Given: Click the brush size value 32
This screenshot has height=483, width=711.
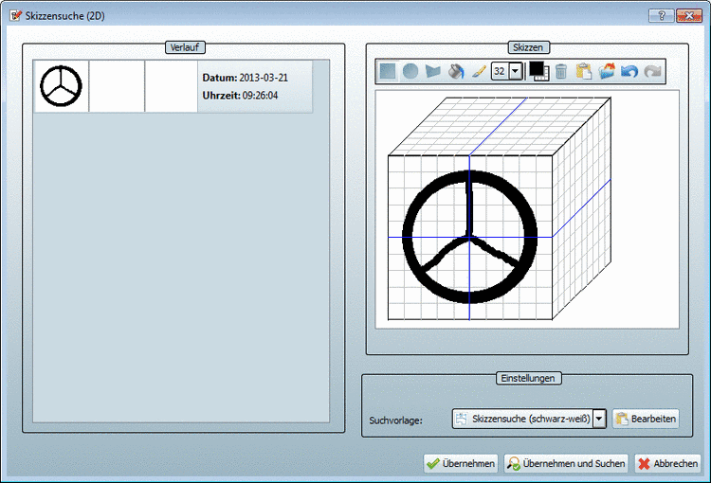Looking at the screenshot, I should coord(501,71).
